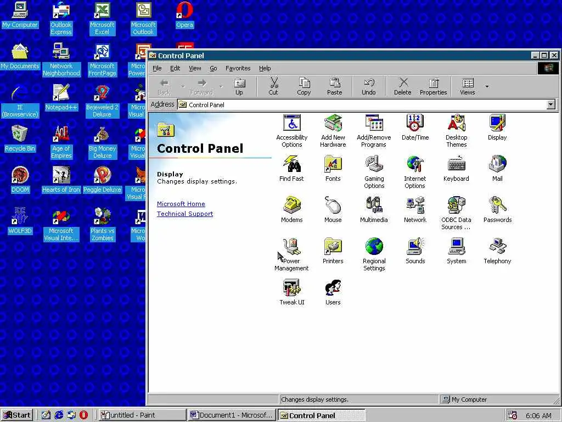This screenshot has height=422, width=562.
Task: Select the DOOM desktop shortcut
Action: coord(20,180)
